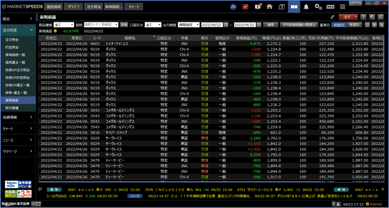The width and height of the screenshot is (389, 208).
Task: Click the chain link icon
Action: 333,17
